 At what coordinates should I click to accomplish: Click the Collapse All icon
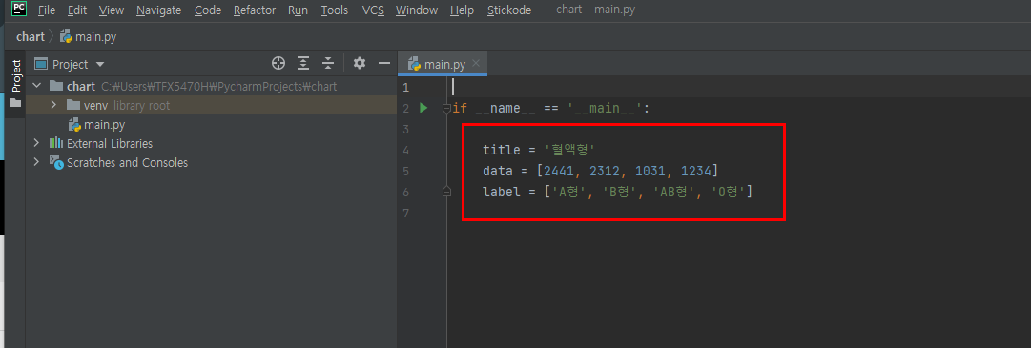[328, 63]
